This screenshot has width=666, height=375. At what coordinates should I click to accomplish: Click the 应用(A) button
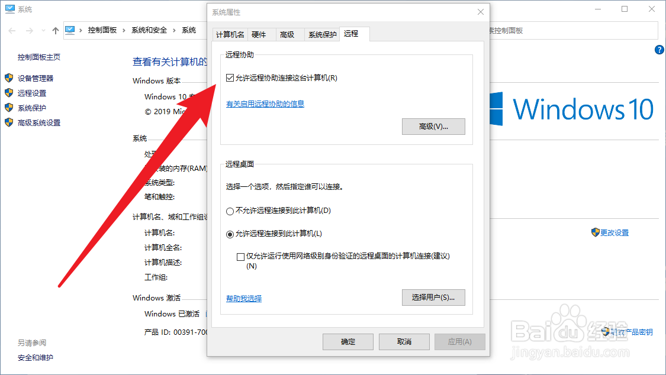click(459, 341)
